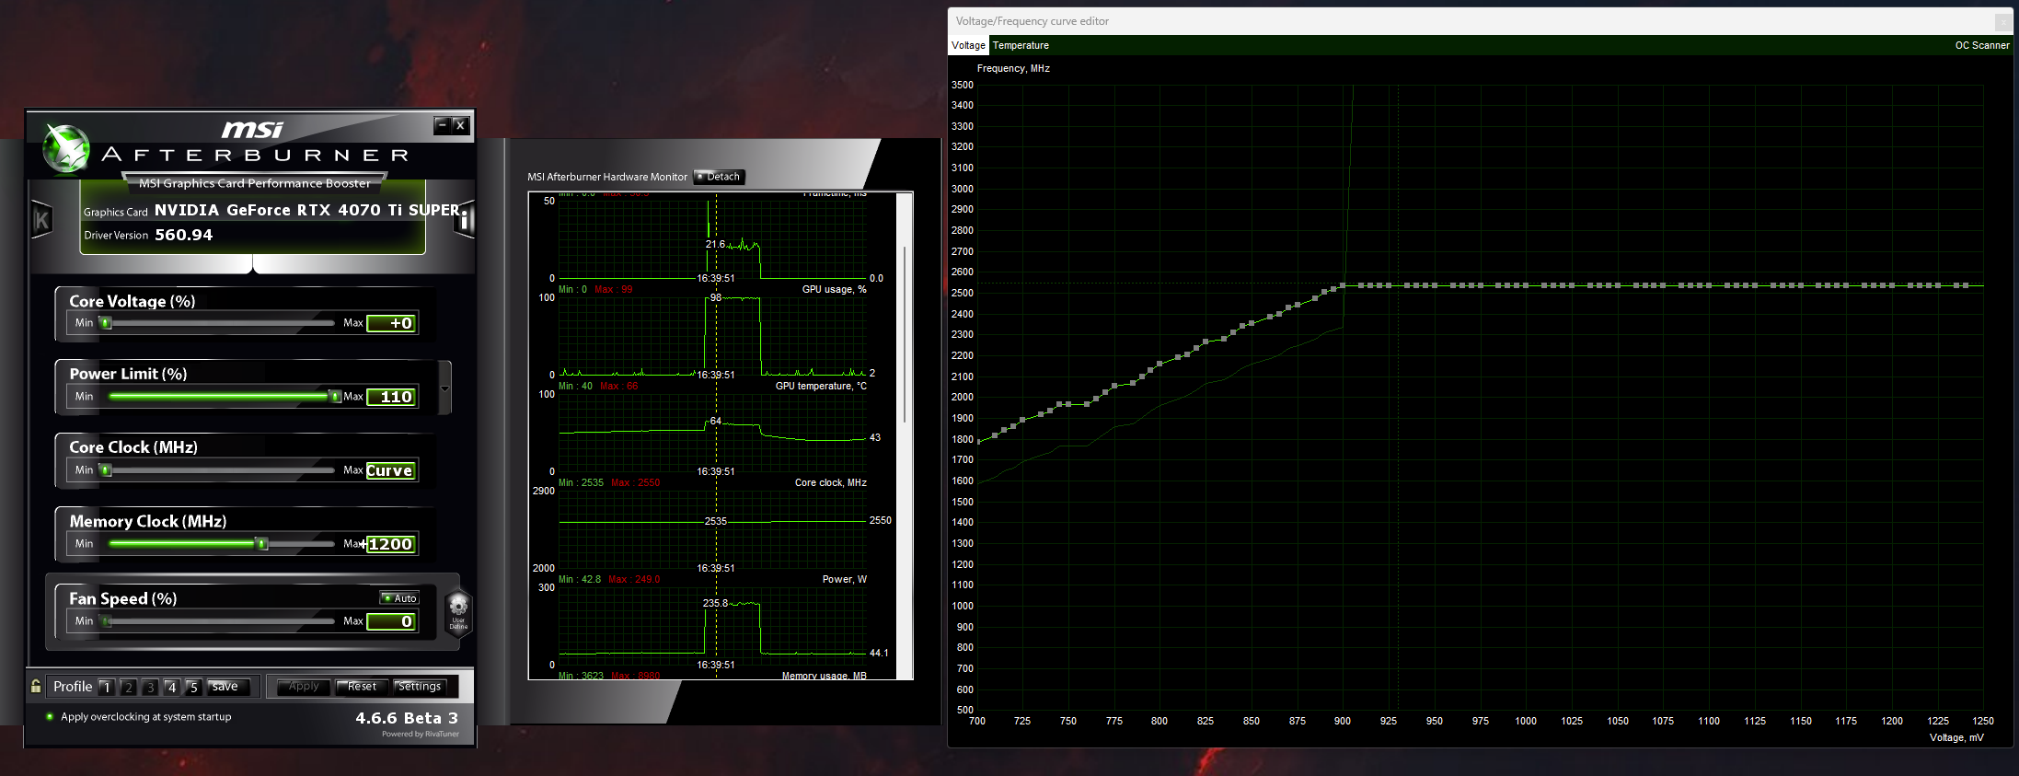Launch OC Scanner in curve editor
Screen dimensions: 2019x776
1982,45
